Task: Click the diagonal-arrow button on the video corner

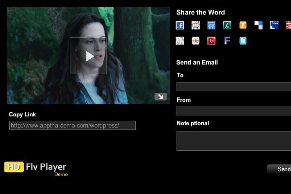Action: pyautogui.click(x=161, y=97)
